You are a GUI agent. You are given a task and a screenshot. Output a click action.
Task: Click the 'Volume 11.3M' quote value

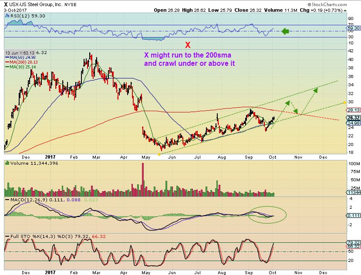pyautogui.click(x=280, y=10)
